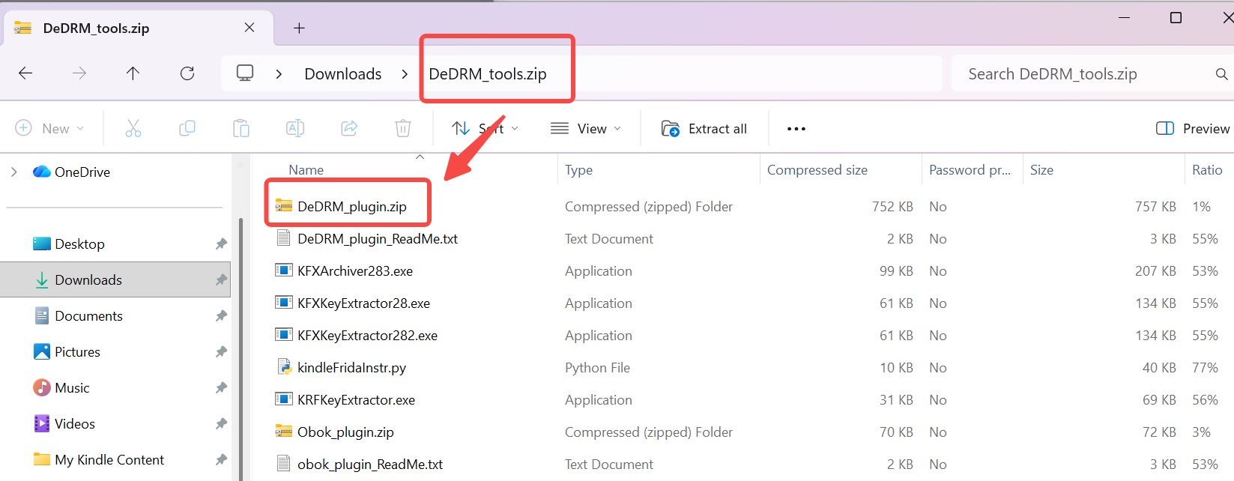Select the obok_plugin_ReadMe.txt file
This screenshot has width=1234, height=481.
[x=370, y=465]
